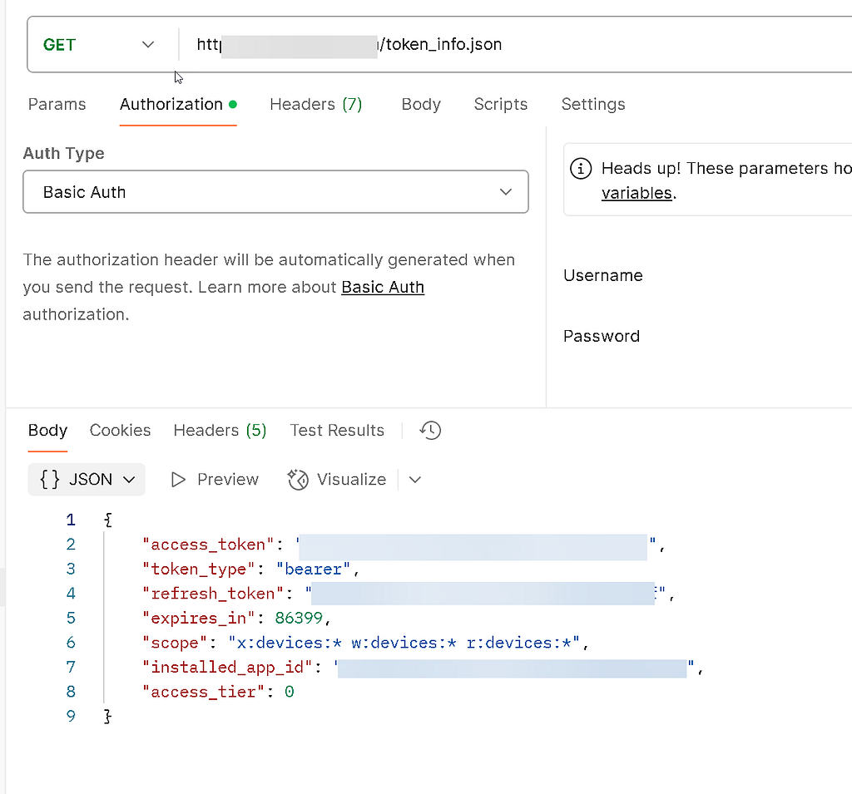This screenshot has width=852, height=794.
Task: Click the Password label
Action: [x=602, y=336]
